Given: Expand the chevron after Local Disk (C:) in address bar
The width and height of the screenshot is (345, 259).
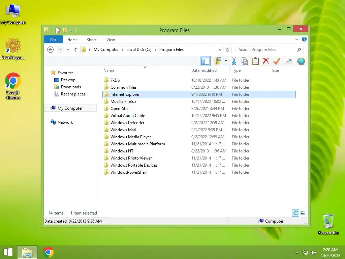Looking at the screenshot, I should coord(156,50).
